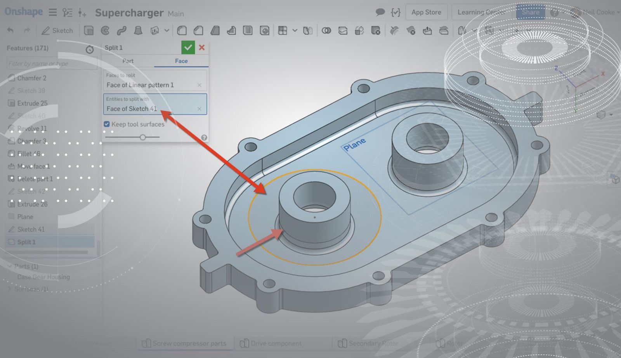Select the Loft tool in the toolbar
Image resolution: width=621 pixels, height=358 pixels.
point(138,31)
